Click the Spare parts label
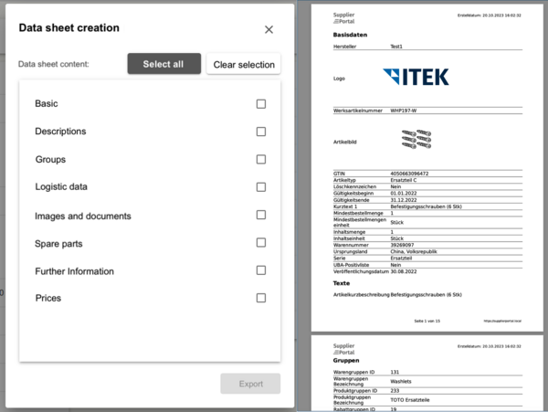Viewport: 548px width, 412px height. point(58,244)
